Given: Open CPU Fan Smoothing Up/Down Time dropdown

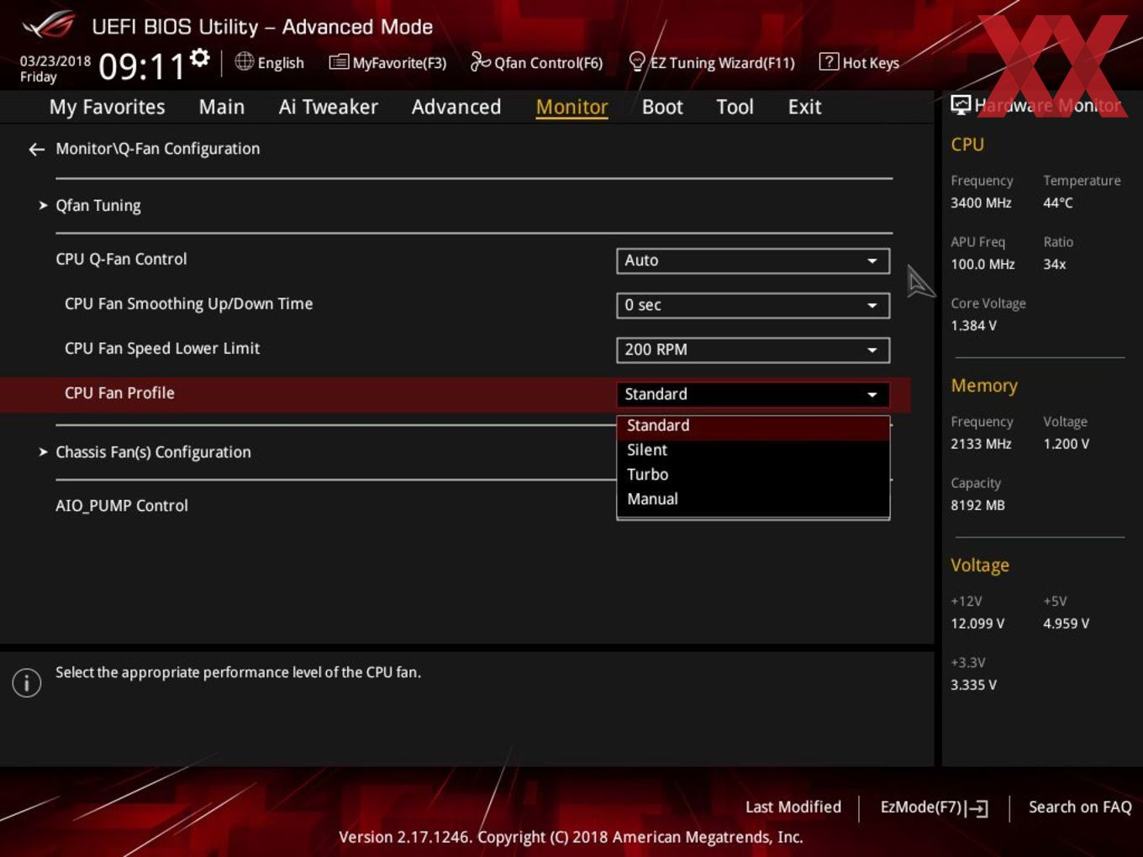Looking at the screenshot, I should click(753, 305).
